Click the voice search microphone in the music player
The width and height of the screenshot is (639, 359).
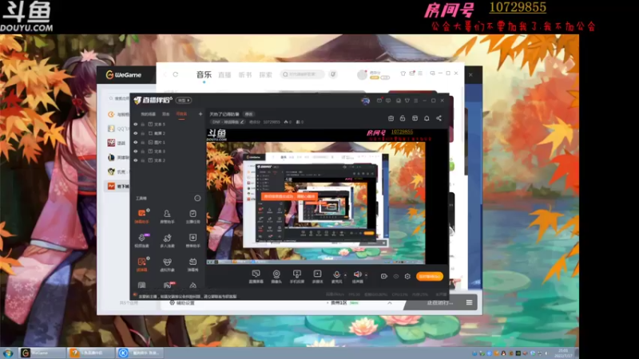pos(333,74)
